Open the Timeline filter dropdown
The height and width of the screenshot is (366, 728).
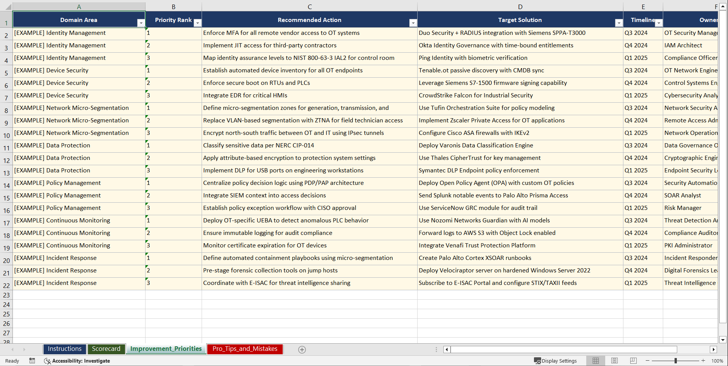coord(659,23)
